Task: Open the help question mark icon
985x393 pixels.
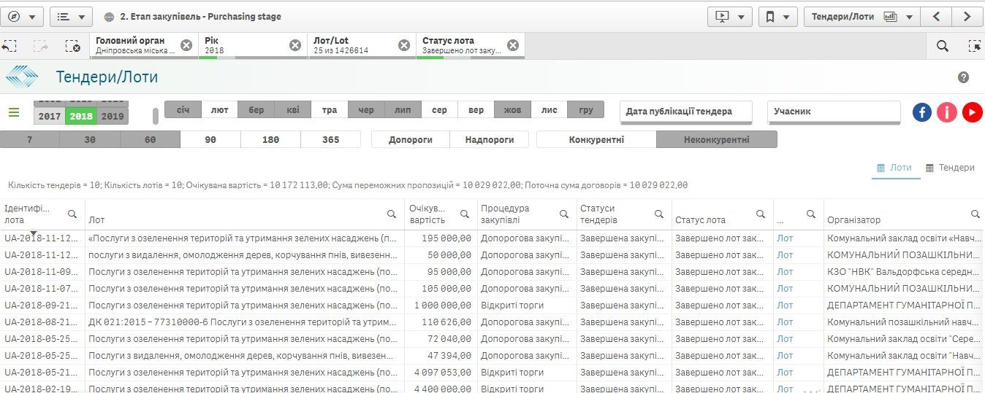Action: pos(963,77)
